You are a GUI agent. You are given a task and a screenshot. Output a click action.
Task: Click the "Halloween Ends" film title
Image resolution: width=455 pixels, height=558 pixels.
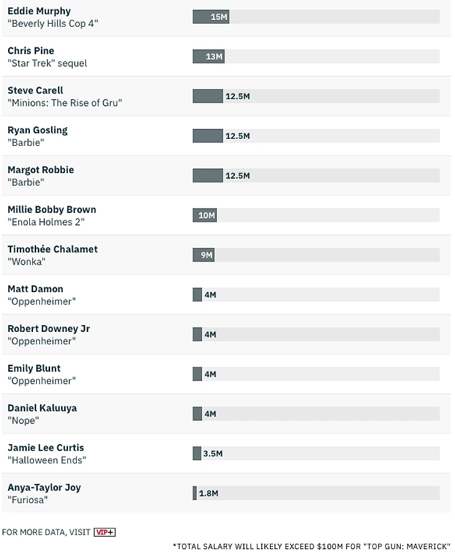(x=47, y=460)
